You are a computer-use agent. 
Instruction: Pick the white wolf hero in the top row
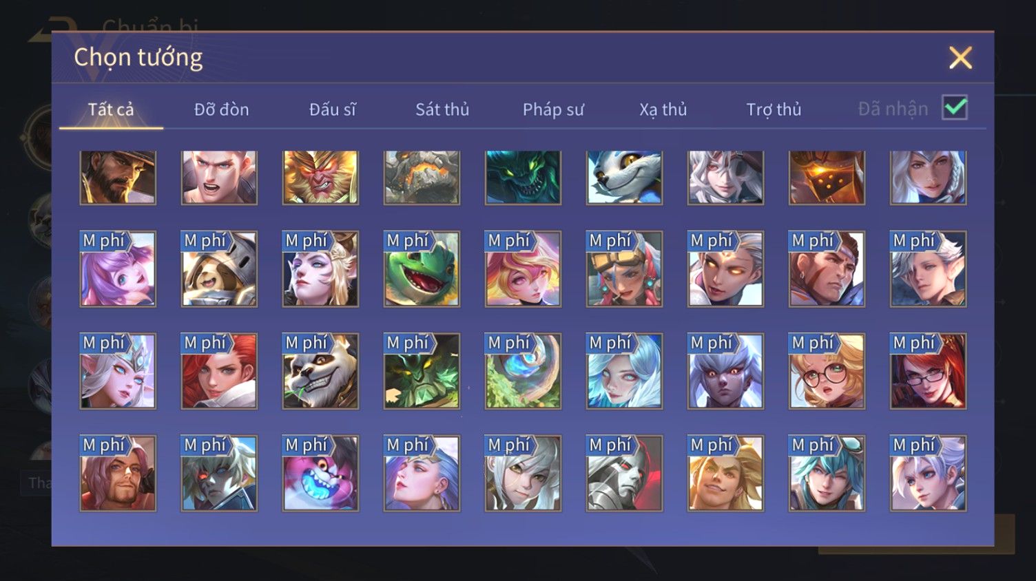(624, 178)
